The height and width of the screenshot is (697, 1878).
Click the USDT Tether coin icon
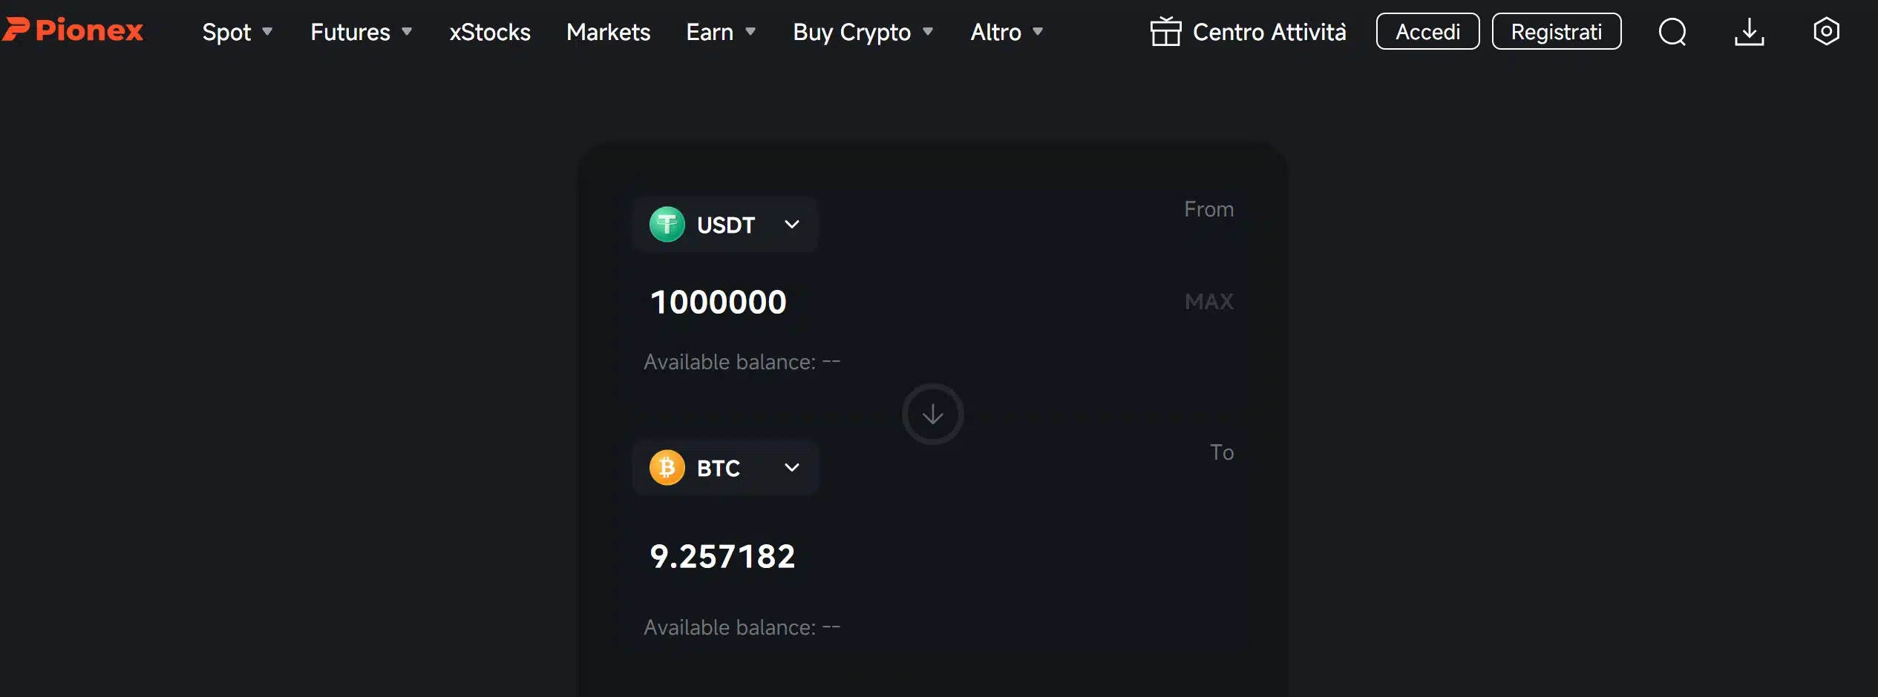667,224
